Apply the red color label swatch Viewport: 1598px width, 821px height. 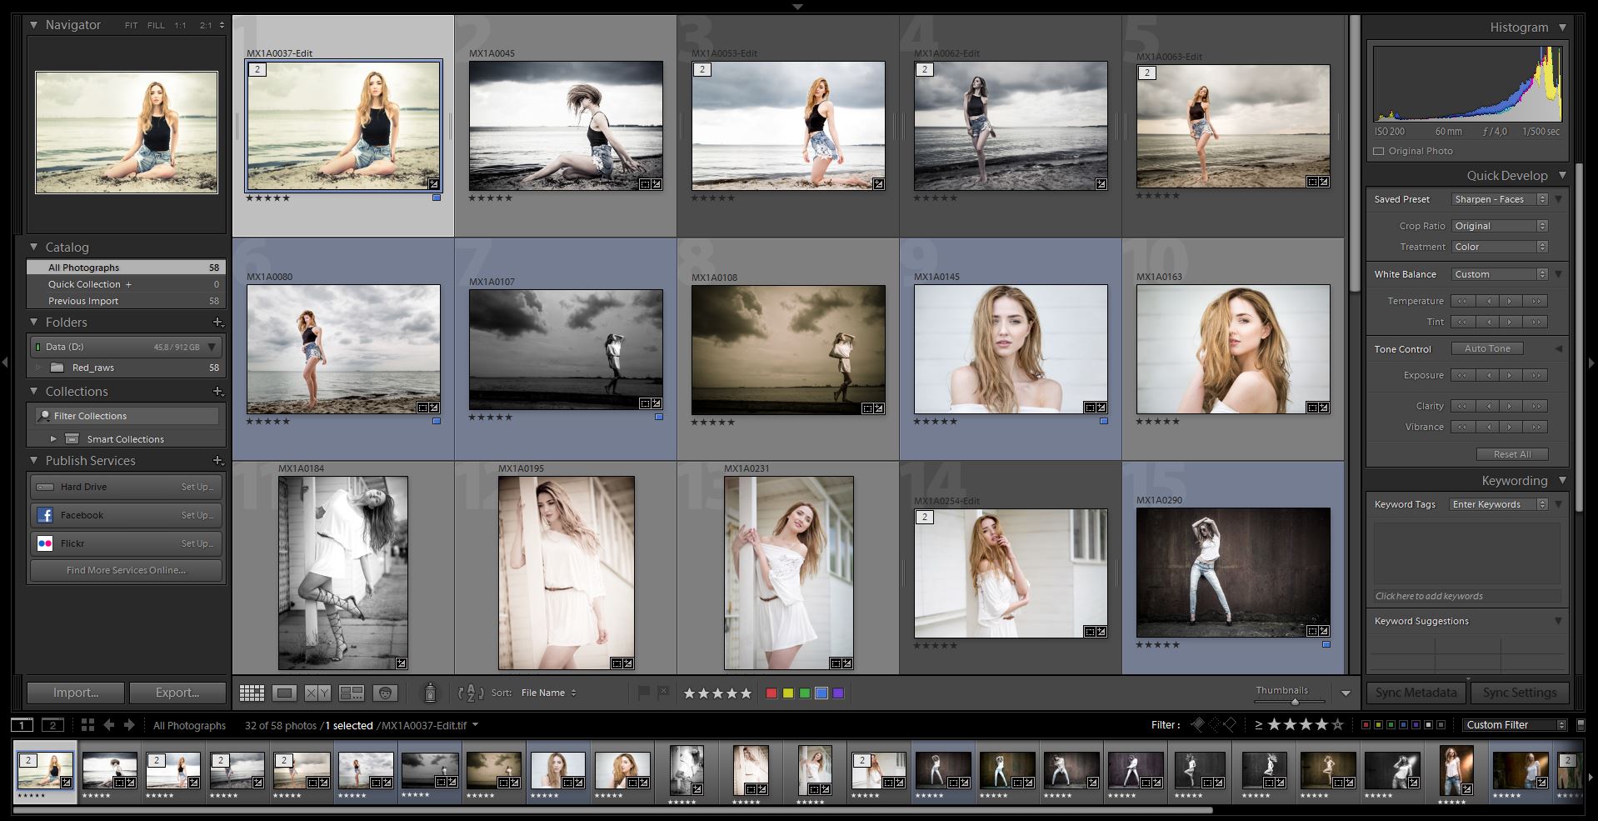772,693
